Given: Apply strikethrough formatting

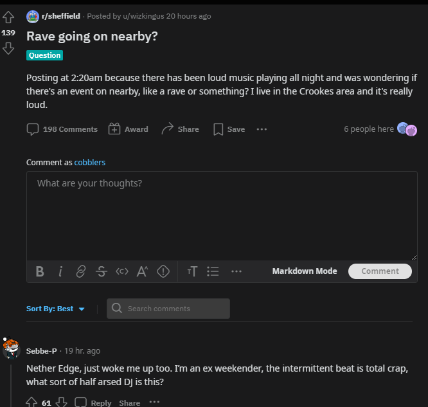Looking at the screenshot, I should [x=102, y=271].
